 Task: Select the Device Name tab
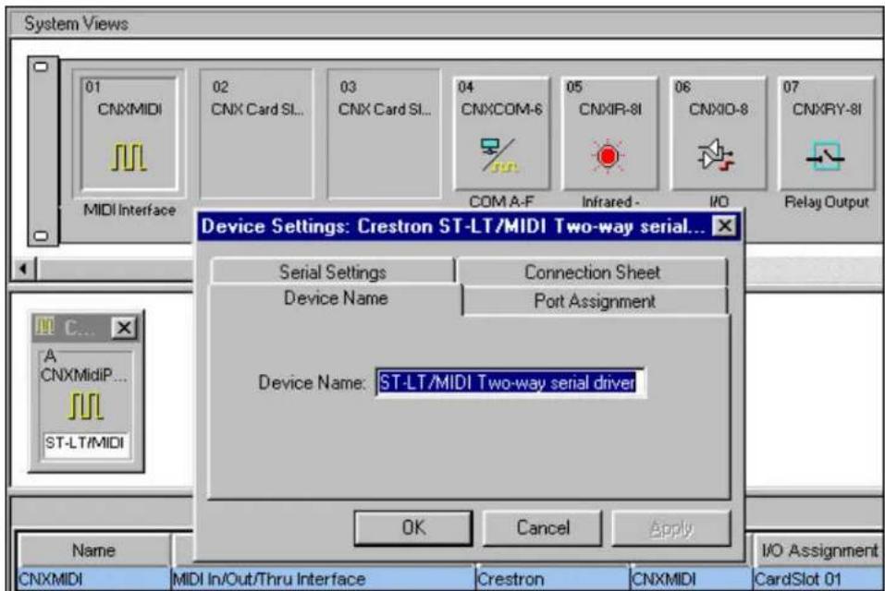point(336,298)
